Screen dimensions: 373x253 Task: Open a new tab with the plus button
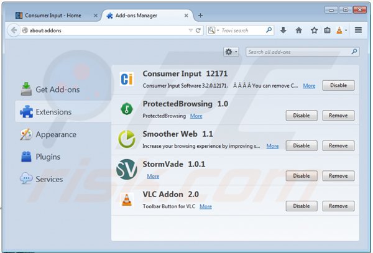coord(200,16)
